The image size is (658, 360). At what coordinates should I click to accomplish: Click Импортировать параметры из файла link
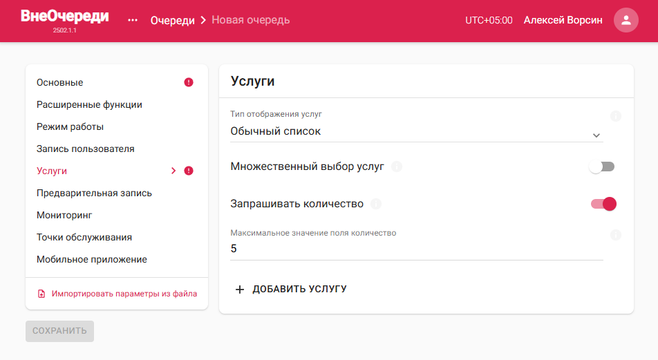(x=124, y=294)
